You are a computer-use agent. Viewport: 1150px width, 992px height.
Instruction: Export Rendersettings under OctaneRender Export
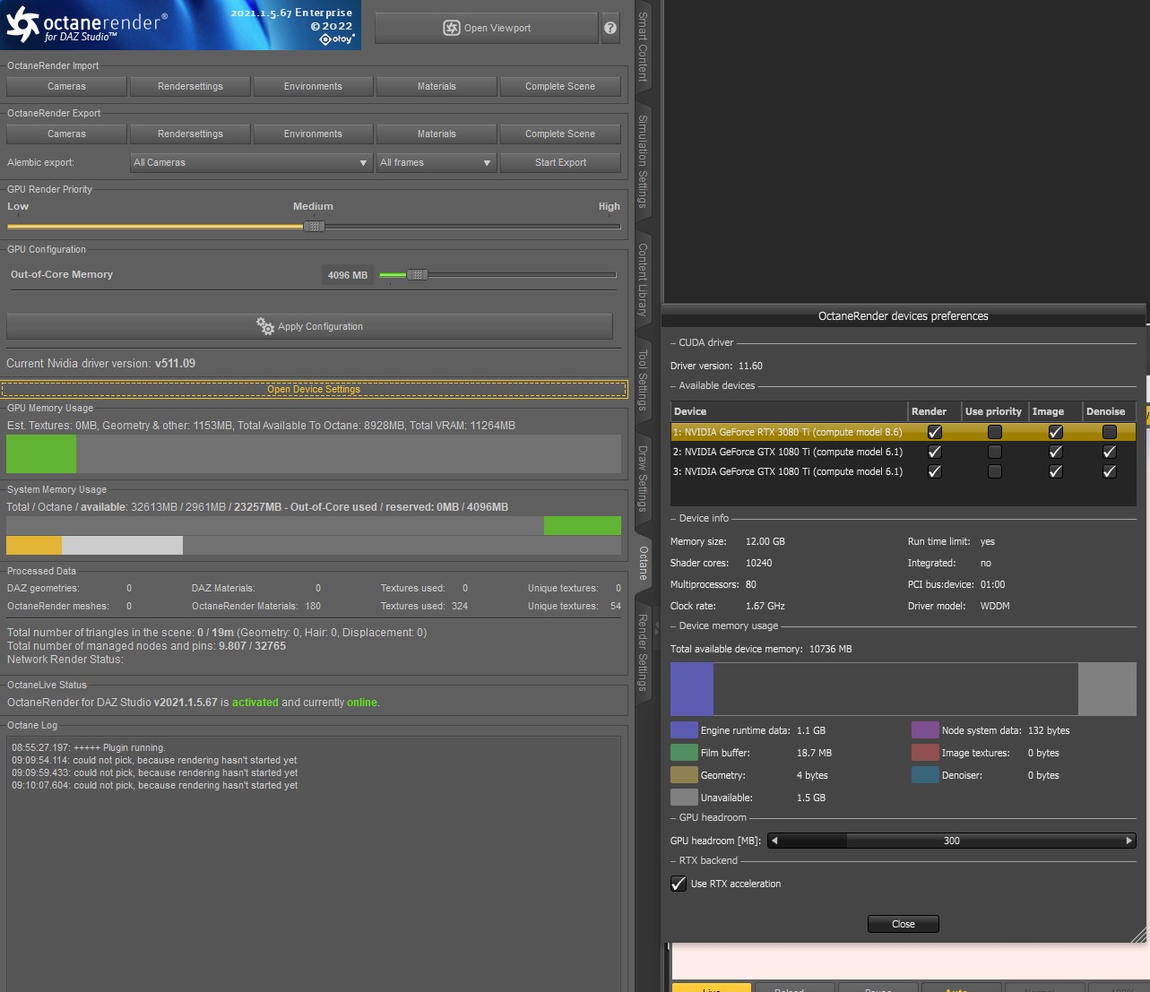(190, 134)
